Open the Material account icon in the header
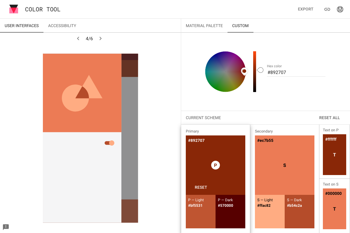This screenshot has width=350, height=233. pos(340,9)
